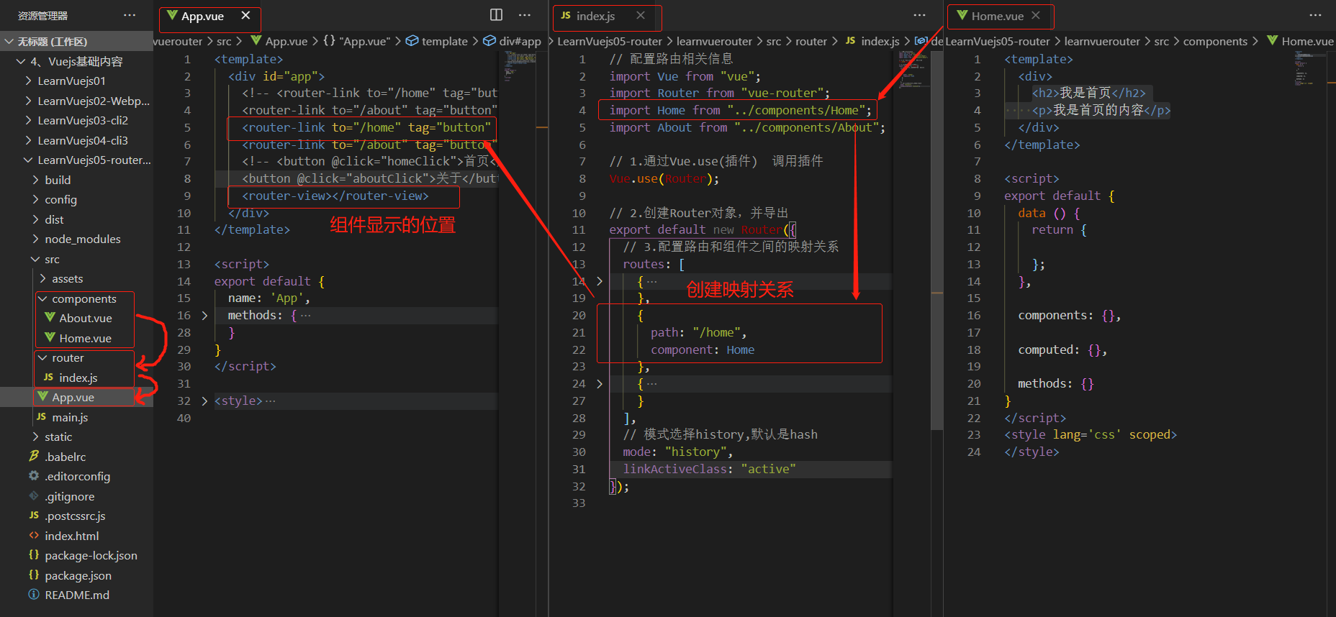Viewport: 1336px width, 617px height.
Task: Collapse the 无标题 (工作区) workspace section
Action: 9,42
